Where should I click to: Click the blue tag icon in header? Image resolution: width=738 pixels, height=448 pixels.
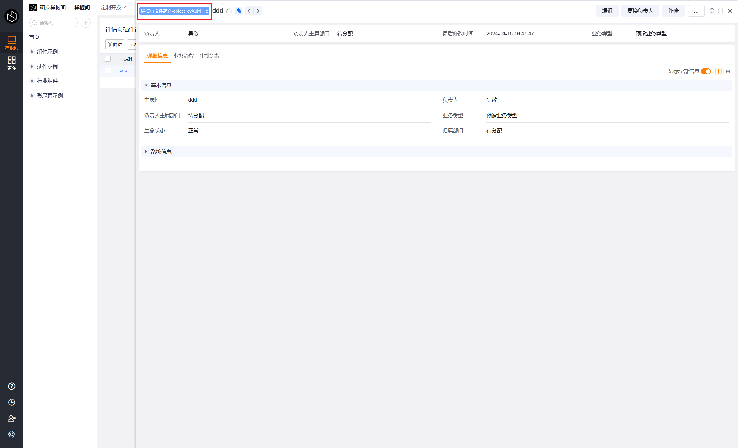(x=238, y=11)
